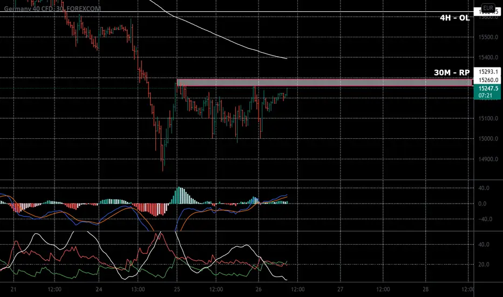The width and height of the screenshot is (503, 297).
Task: Select the gray resistance zone rectangle
Action: point(324,83)
